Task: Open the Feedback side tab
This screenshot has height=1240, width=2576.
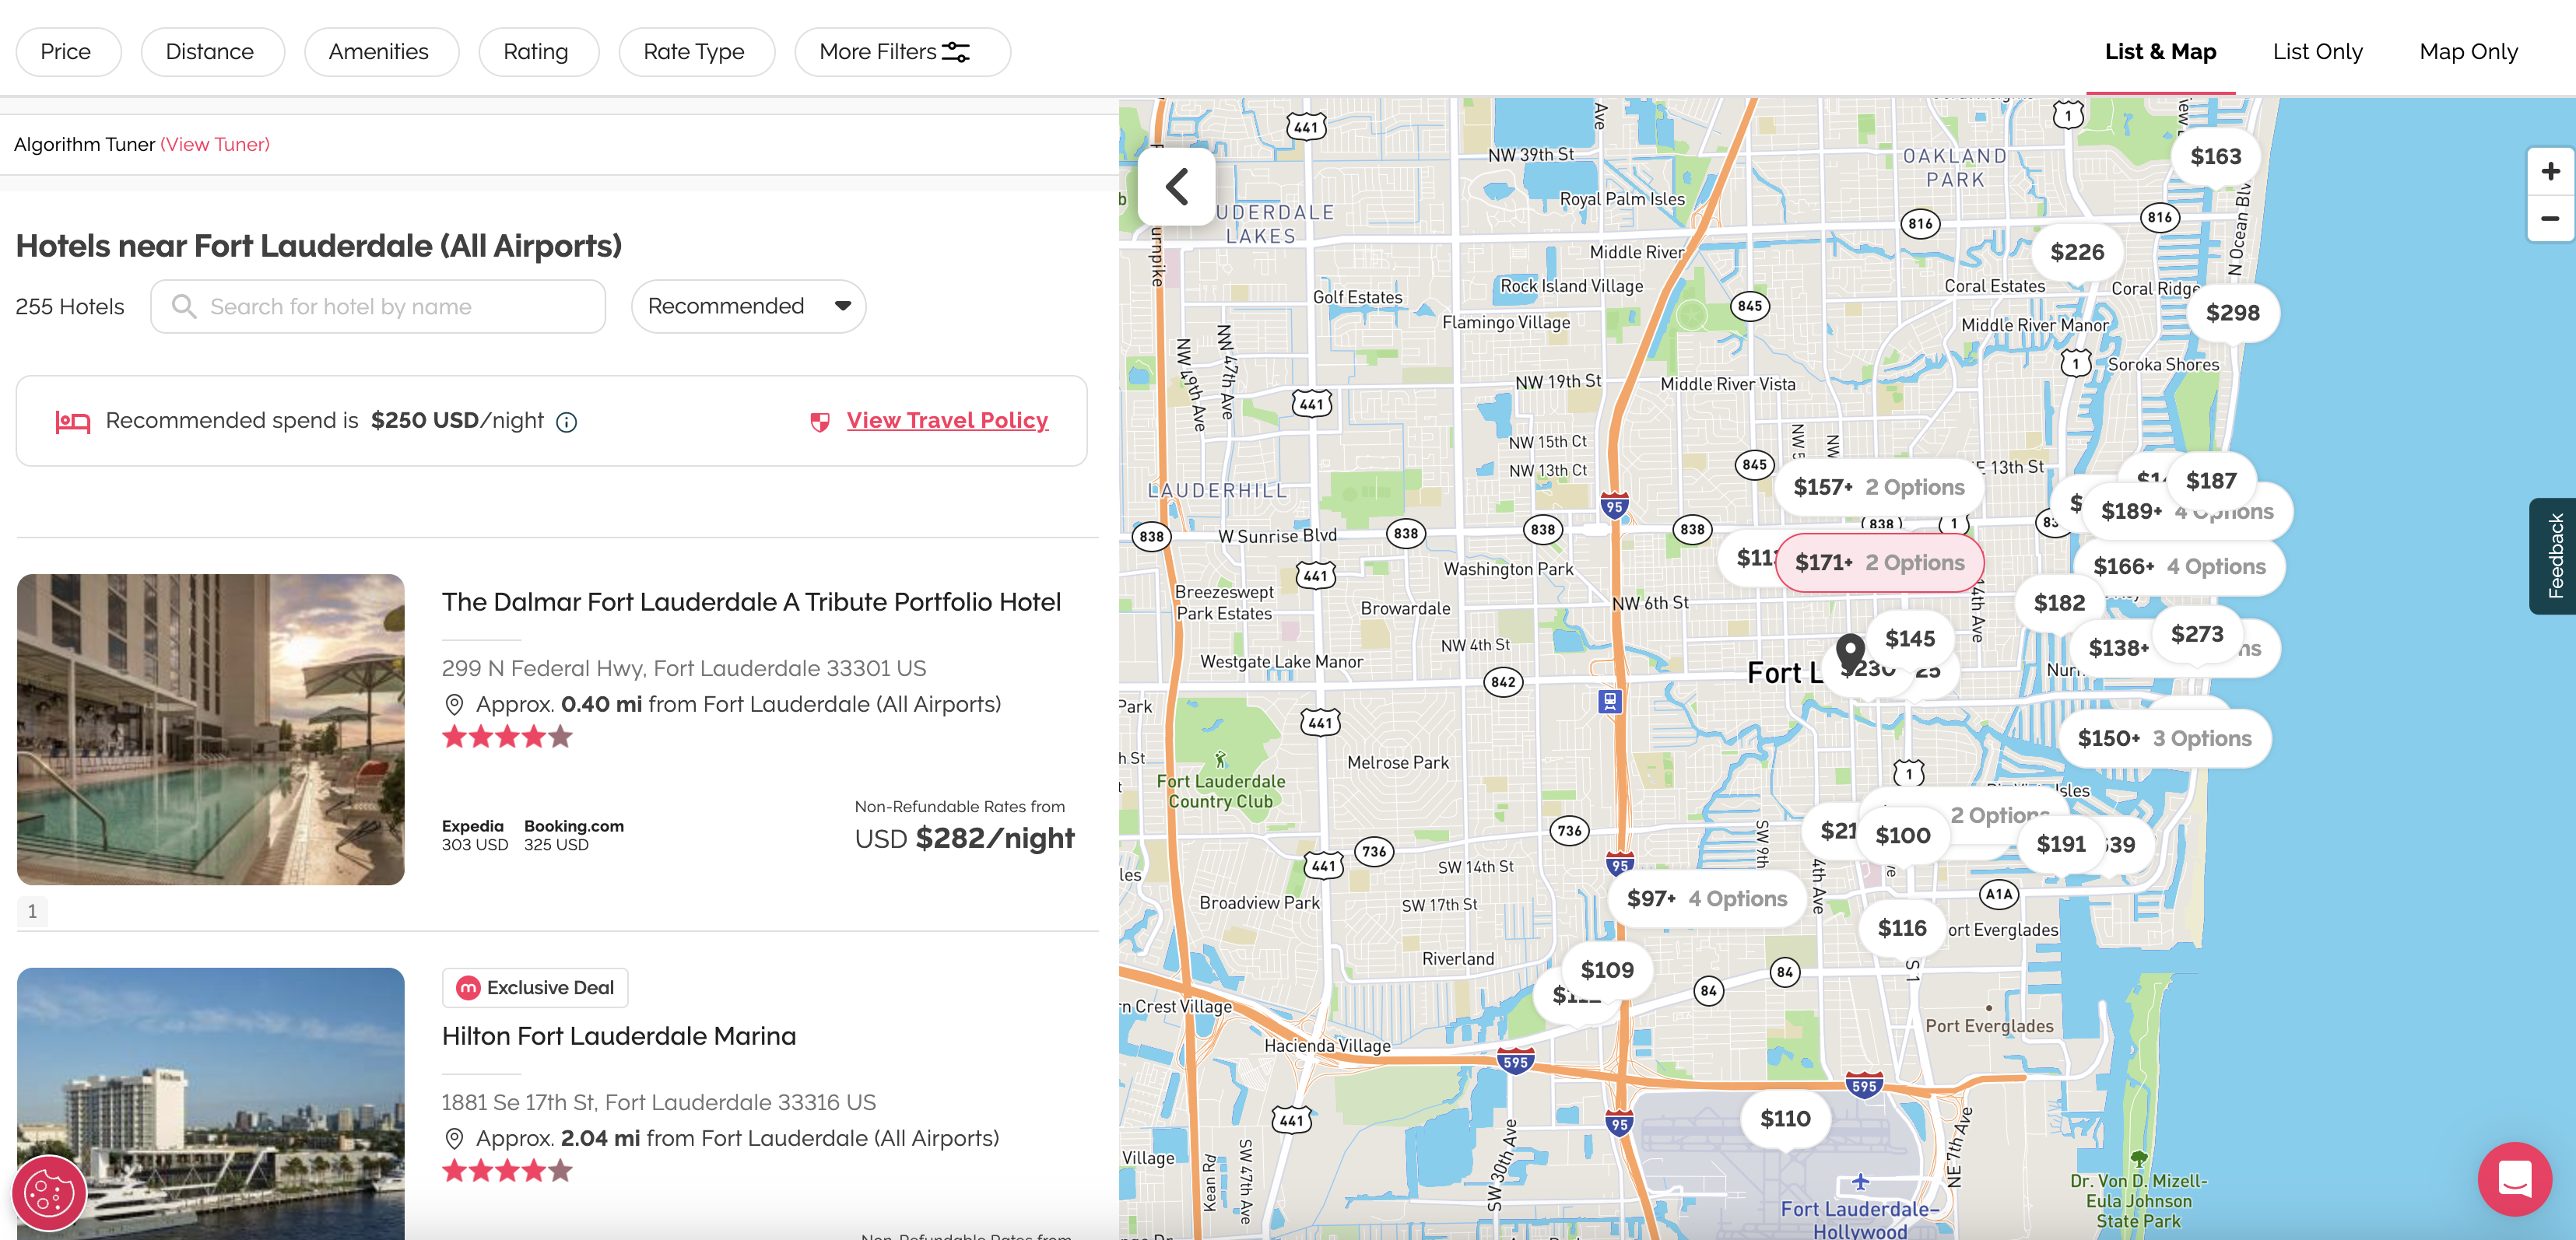Action: click(2554, 555)
